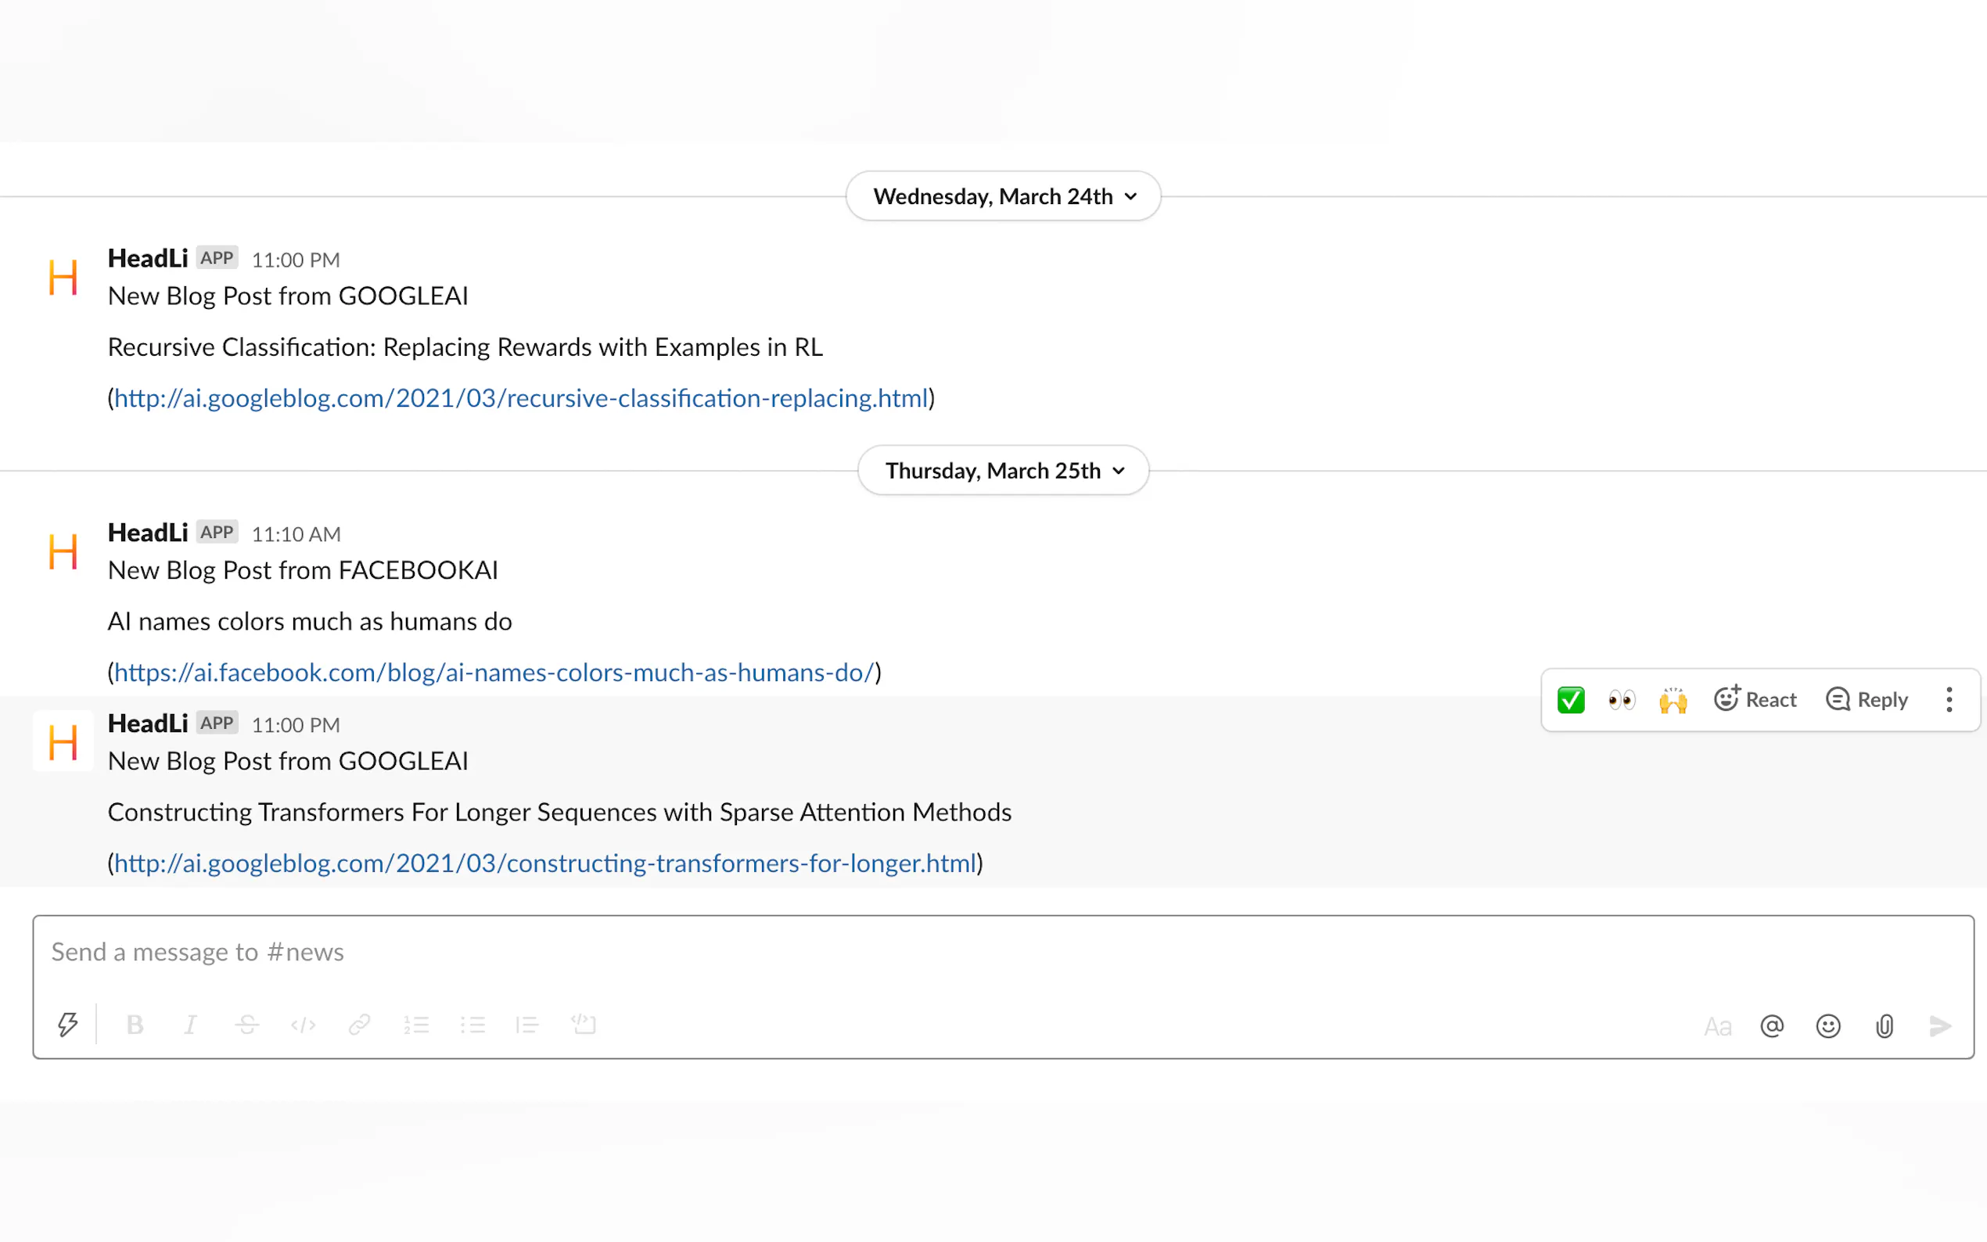Open the lightning bolt shortcuts menu
The height and width of the screenshot is (1242, 1987).
pyautogui.click(x=67, y=1025)
